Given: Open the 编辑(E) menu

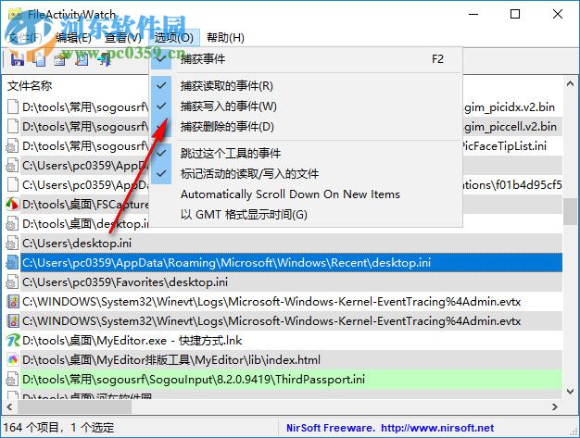Looking at the screenshot, I should pyautogui.click(x=73, y=37).
